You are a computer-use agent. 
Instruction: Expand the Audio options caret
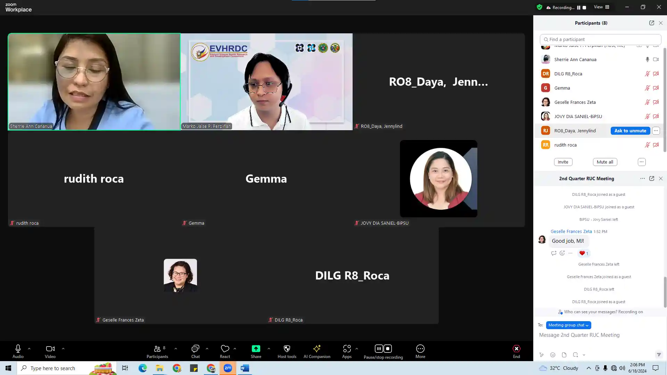(x=29, y=349)
